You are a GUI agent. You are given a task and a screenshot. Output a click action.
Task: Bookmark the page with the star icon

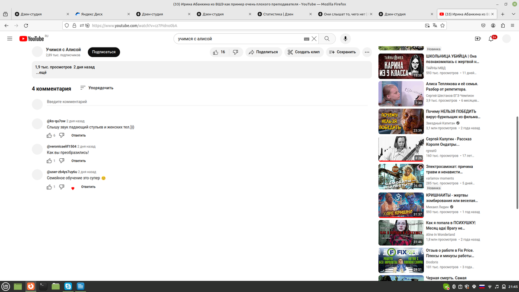point(442,26)
